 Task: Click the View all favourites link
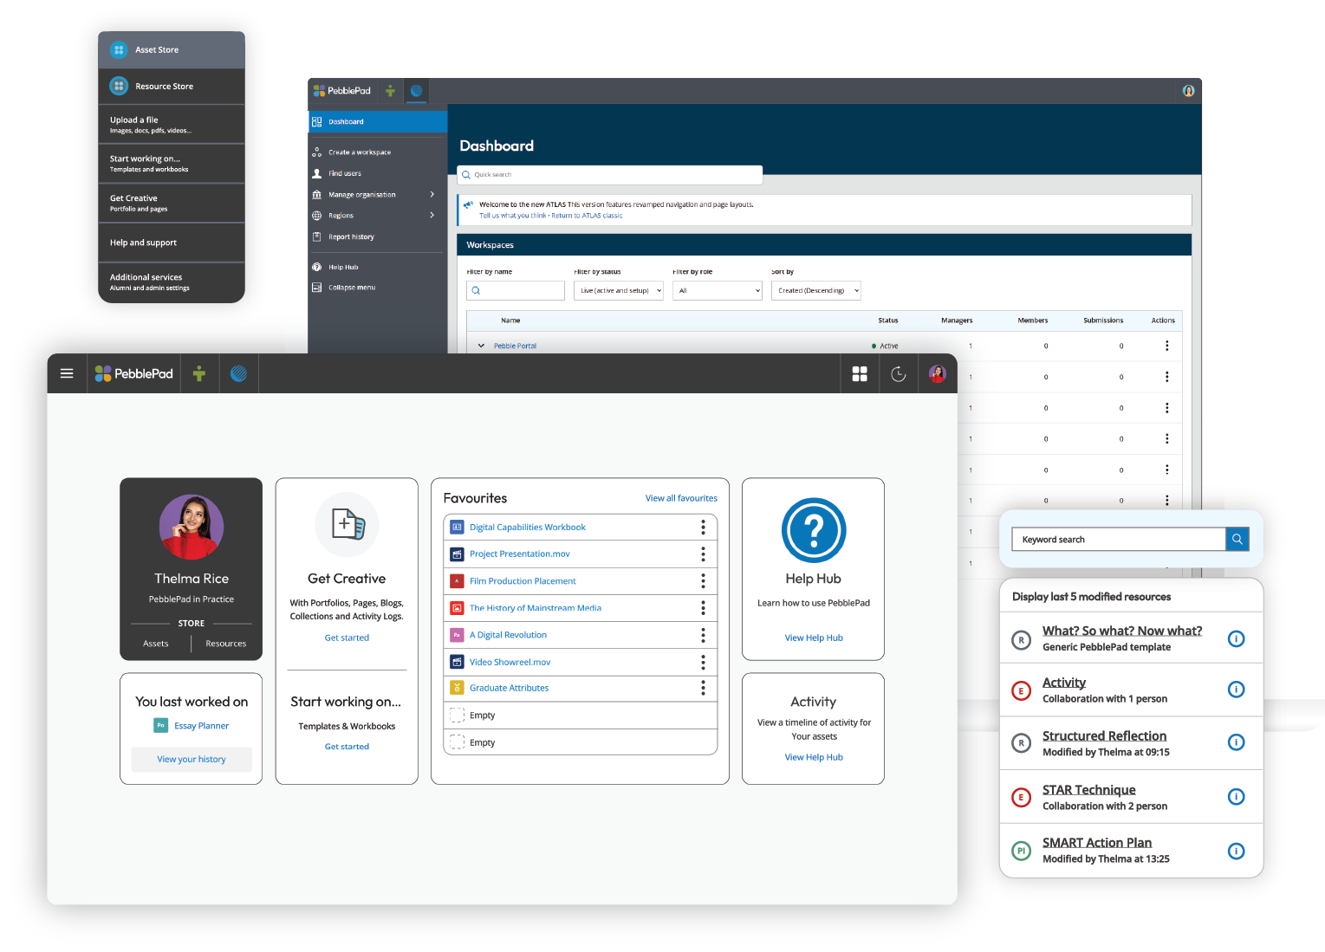click(681, 498)
